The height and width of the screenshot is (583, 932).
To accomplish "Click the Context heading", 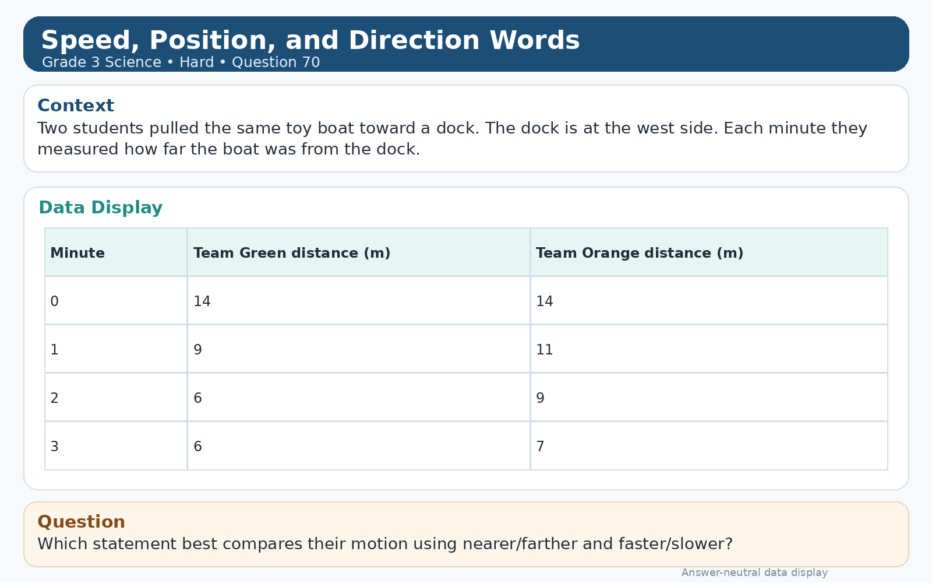I will coord(76,106).
